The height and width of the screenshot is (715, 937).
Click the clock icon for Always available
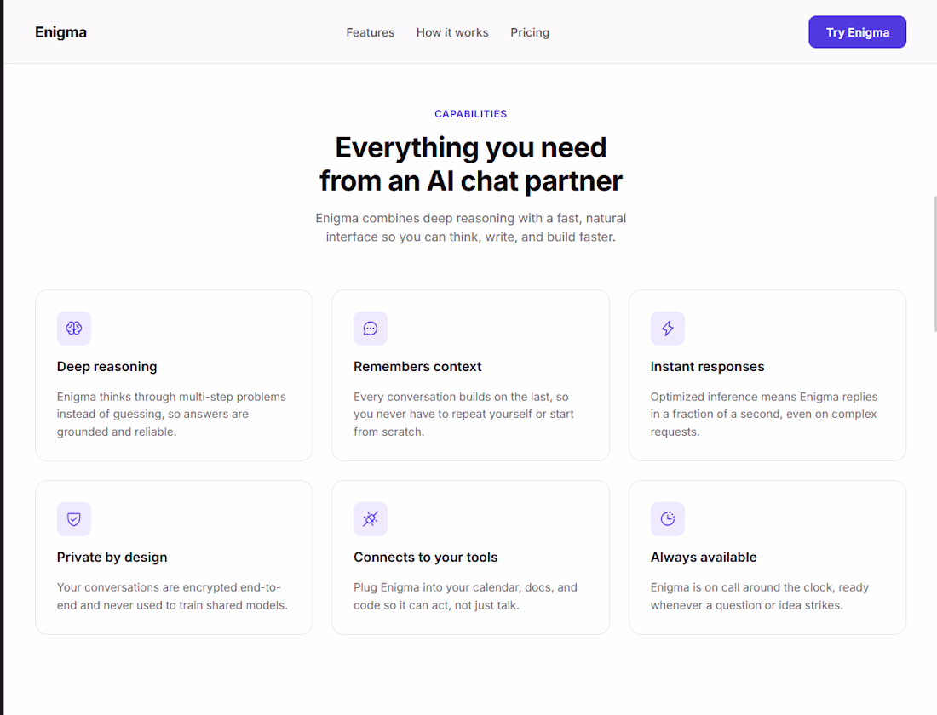coord(668,519)
